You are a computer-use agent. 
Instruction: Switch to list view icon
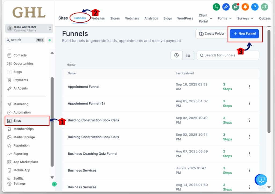[x=188, y=55]
